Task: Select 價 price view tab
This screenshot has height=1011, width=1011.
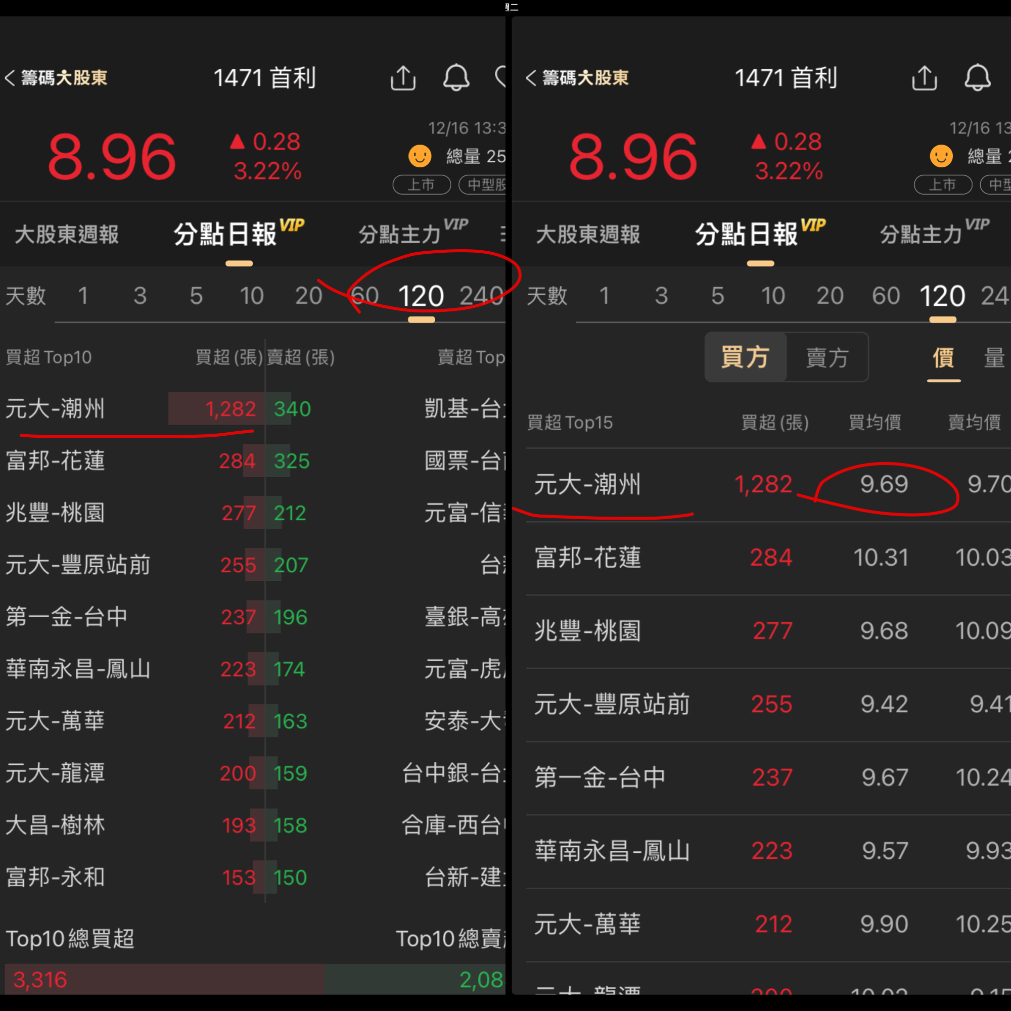Action: coord(943,358)
